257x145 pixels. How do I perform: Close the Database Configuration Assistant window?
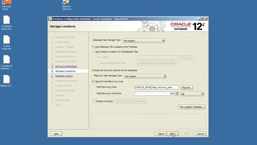(x=206, y=19)
